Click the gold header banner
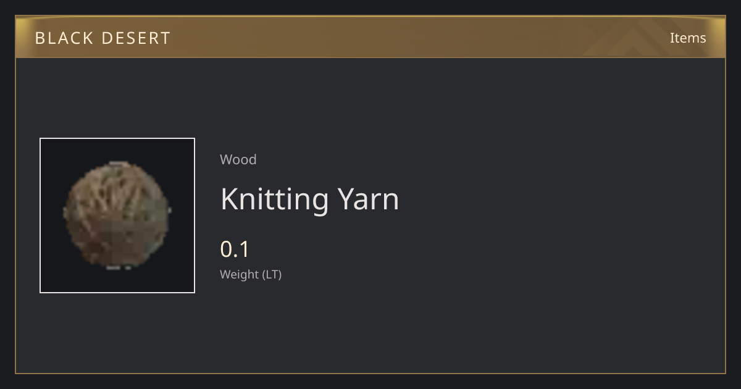This screenshot has height=389, width=741. click(371, 37)
